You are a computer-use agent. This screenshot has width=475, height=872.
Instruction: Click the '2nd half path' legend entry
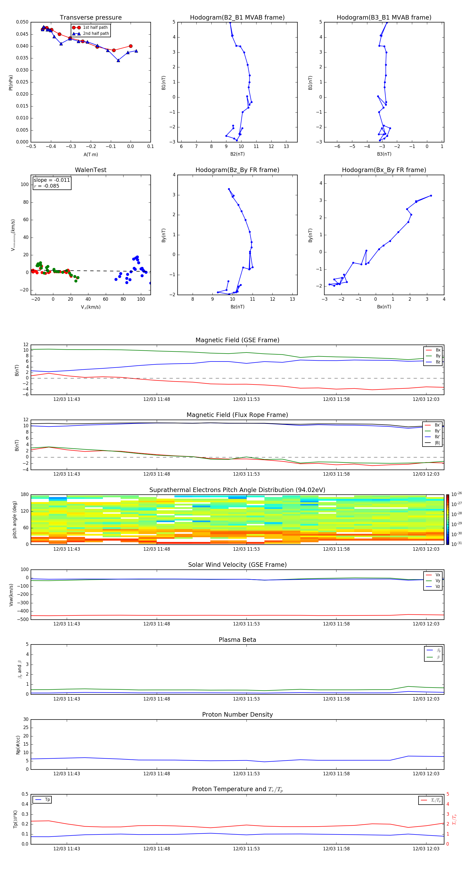click(91, 34)
